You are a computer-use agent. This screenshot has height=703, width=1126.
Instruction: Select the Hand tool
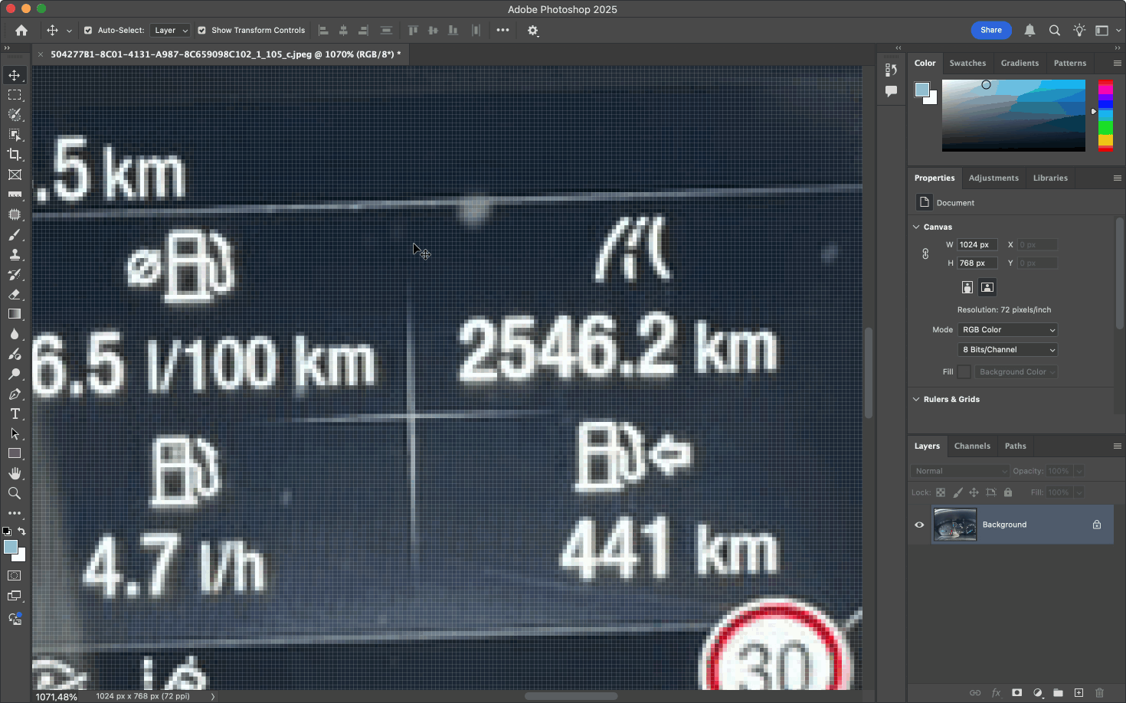click(15, 473)
